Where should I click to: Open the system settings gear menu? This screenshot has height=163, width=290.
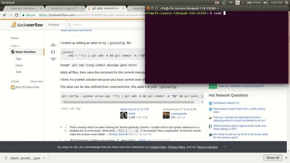coord(287,3)
